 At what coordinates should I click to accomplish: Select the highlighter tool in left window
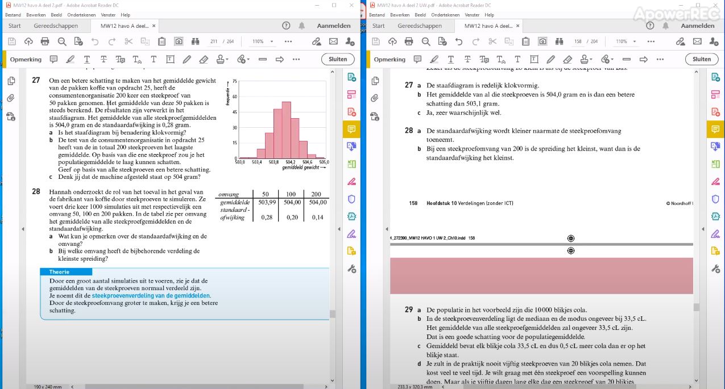[x=70, y=59]
